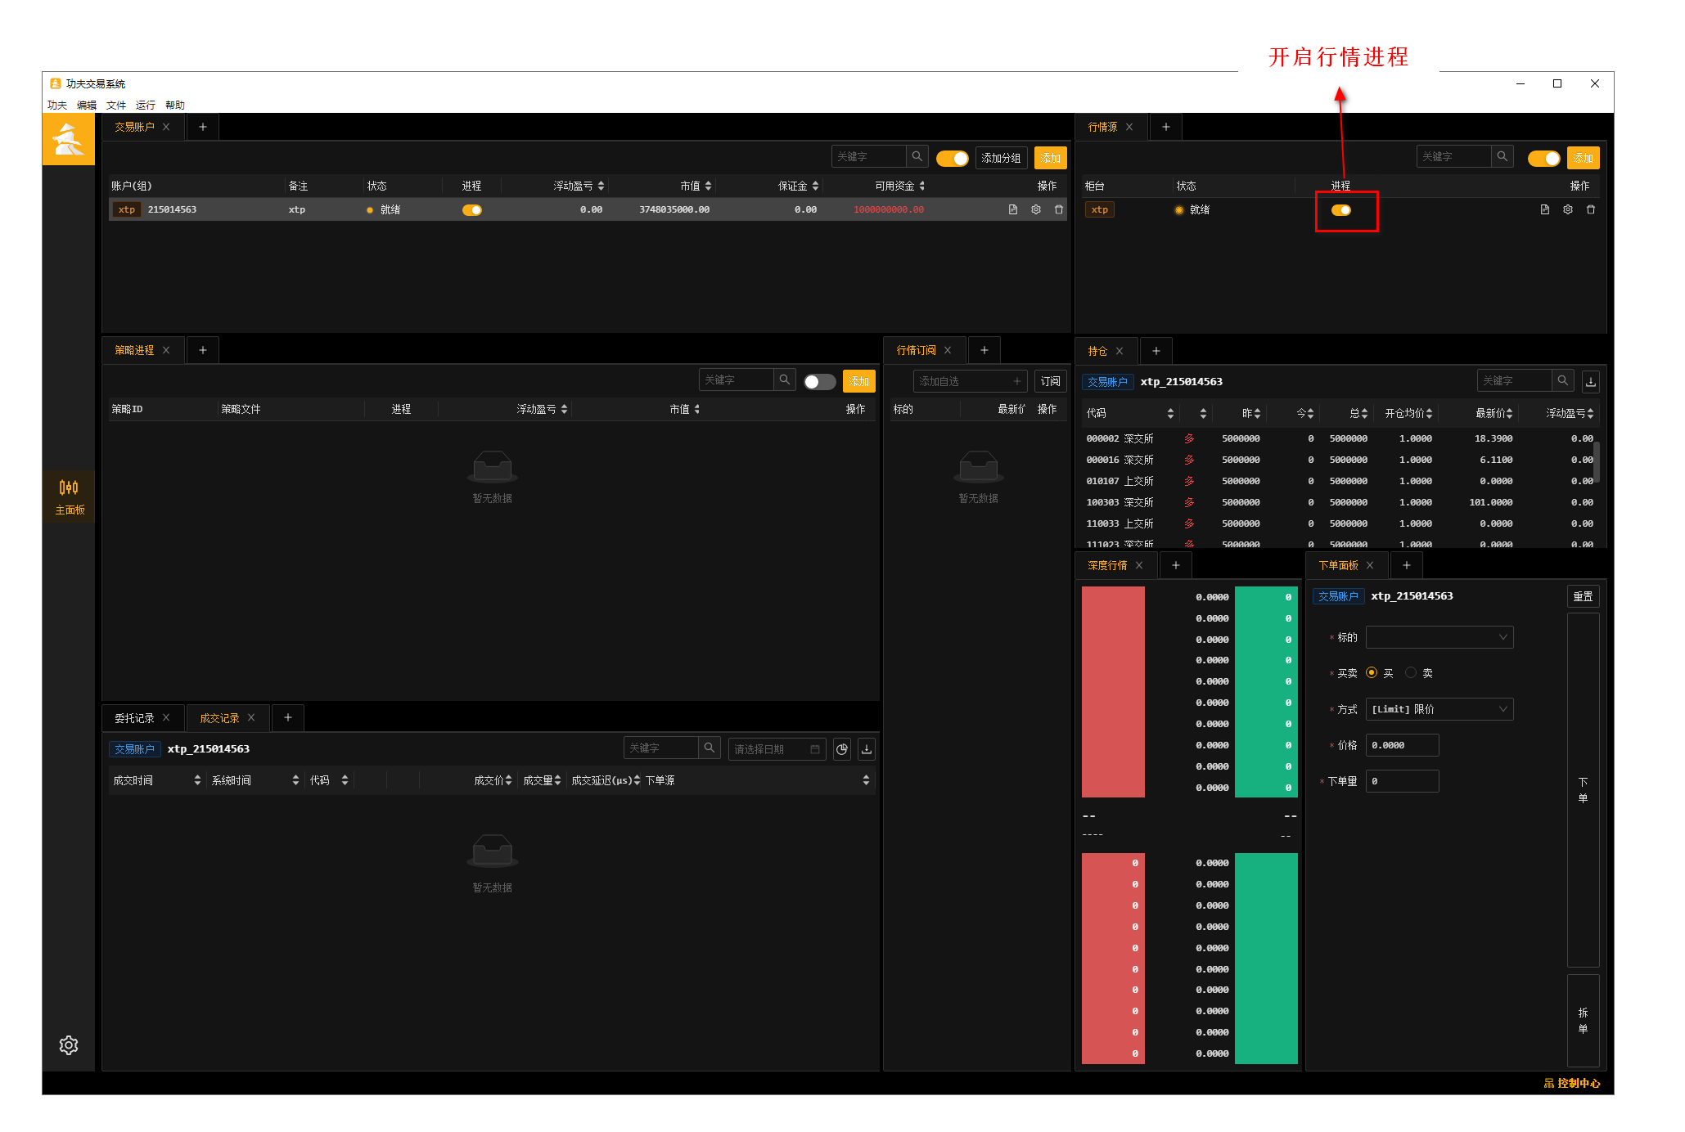Click the 添加分组 button
This screenshot has width=1685, height=1132.
pos(1001,158)
